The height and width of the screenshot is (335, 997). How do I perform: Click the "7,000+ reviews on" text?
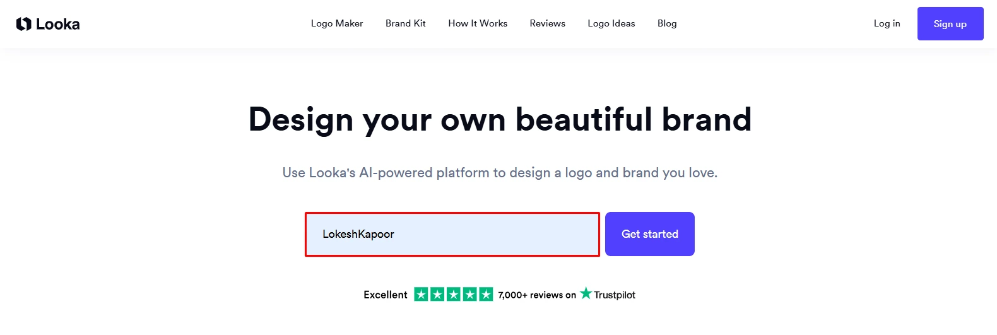537,295
